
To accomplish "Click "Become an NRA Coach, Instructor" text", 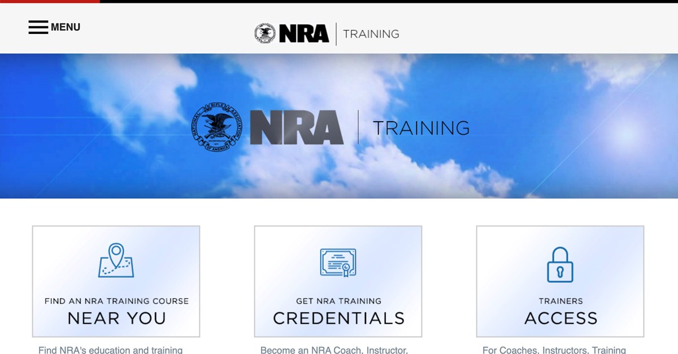I will click(x=334, y=350).
